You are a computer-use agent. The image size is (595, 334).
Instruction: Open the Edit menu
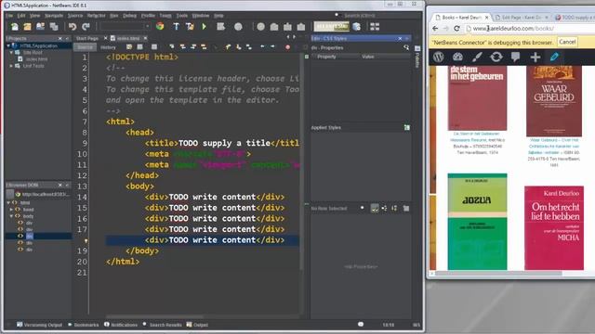21,16
